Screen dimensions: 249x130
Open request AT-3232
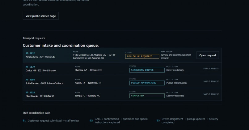click(x=208, y=55)
